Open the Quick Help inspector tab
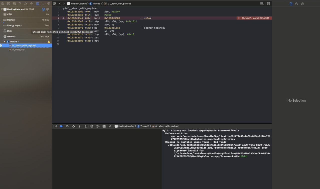The height and width of the screenshot is (189, 320). pos(302,4)
